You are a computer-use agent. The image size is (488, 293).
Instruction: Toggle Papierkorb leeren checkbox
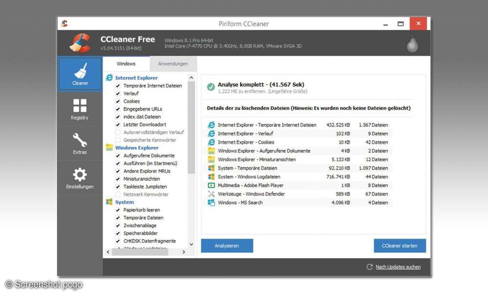point(118,210)
